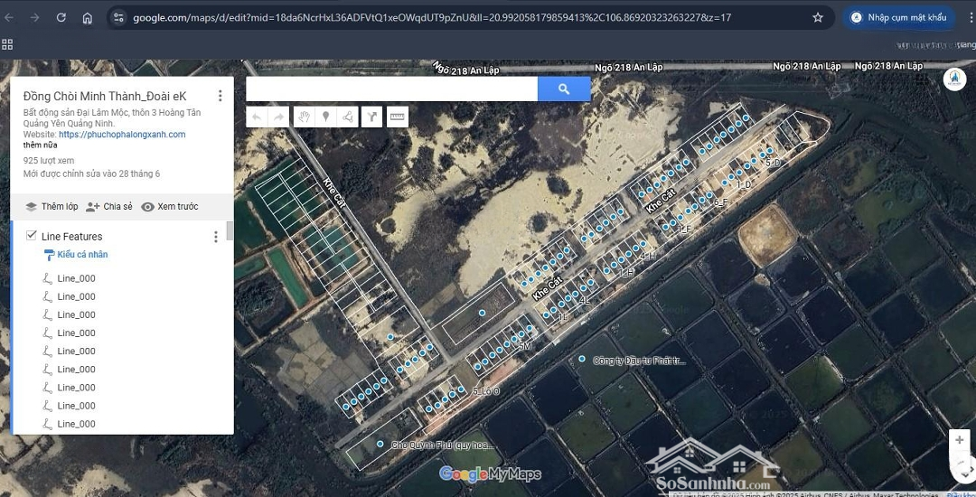This screenshot has height=497, width=976.
Task: Select the draw line tool
Action: click(x=348, y=117)
